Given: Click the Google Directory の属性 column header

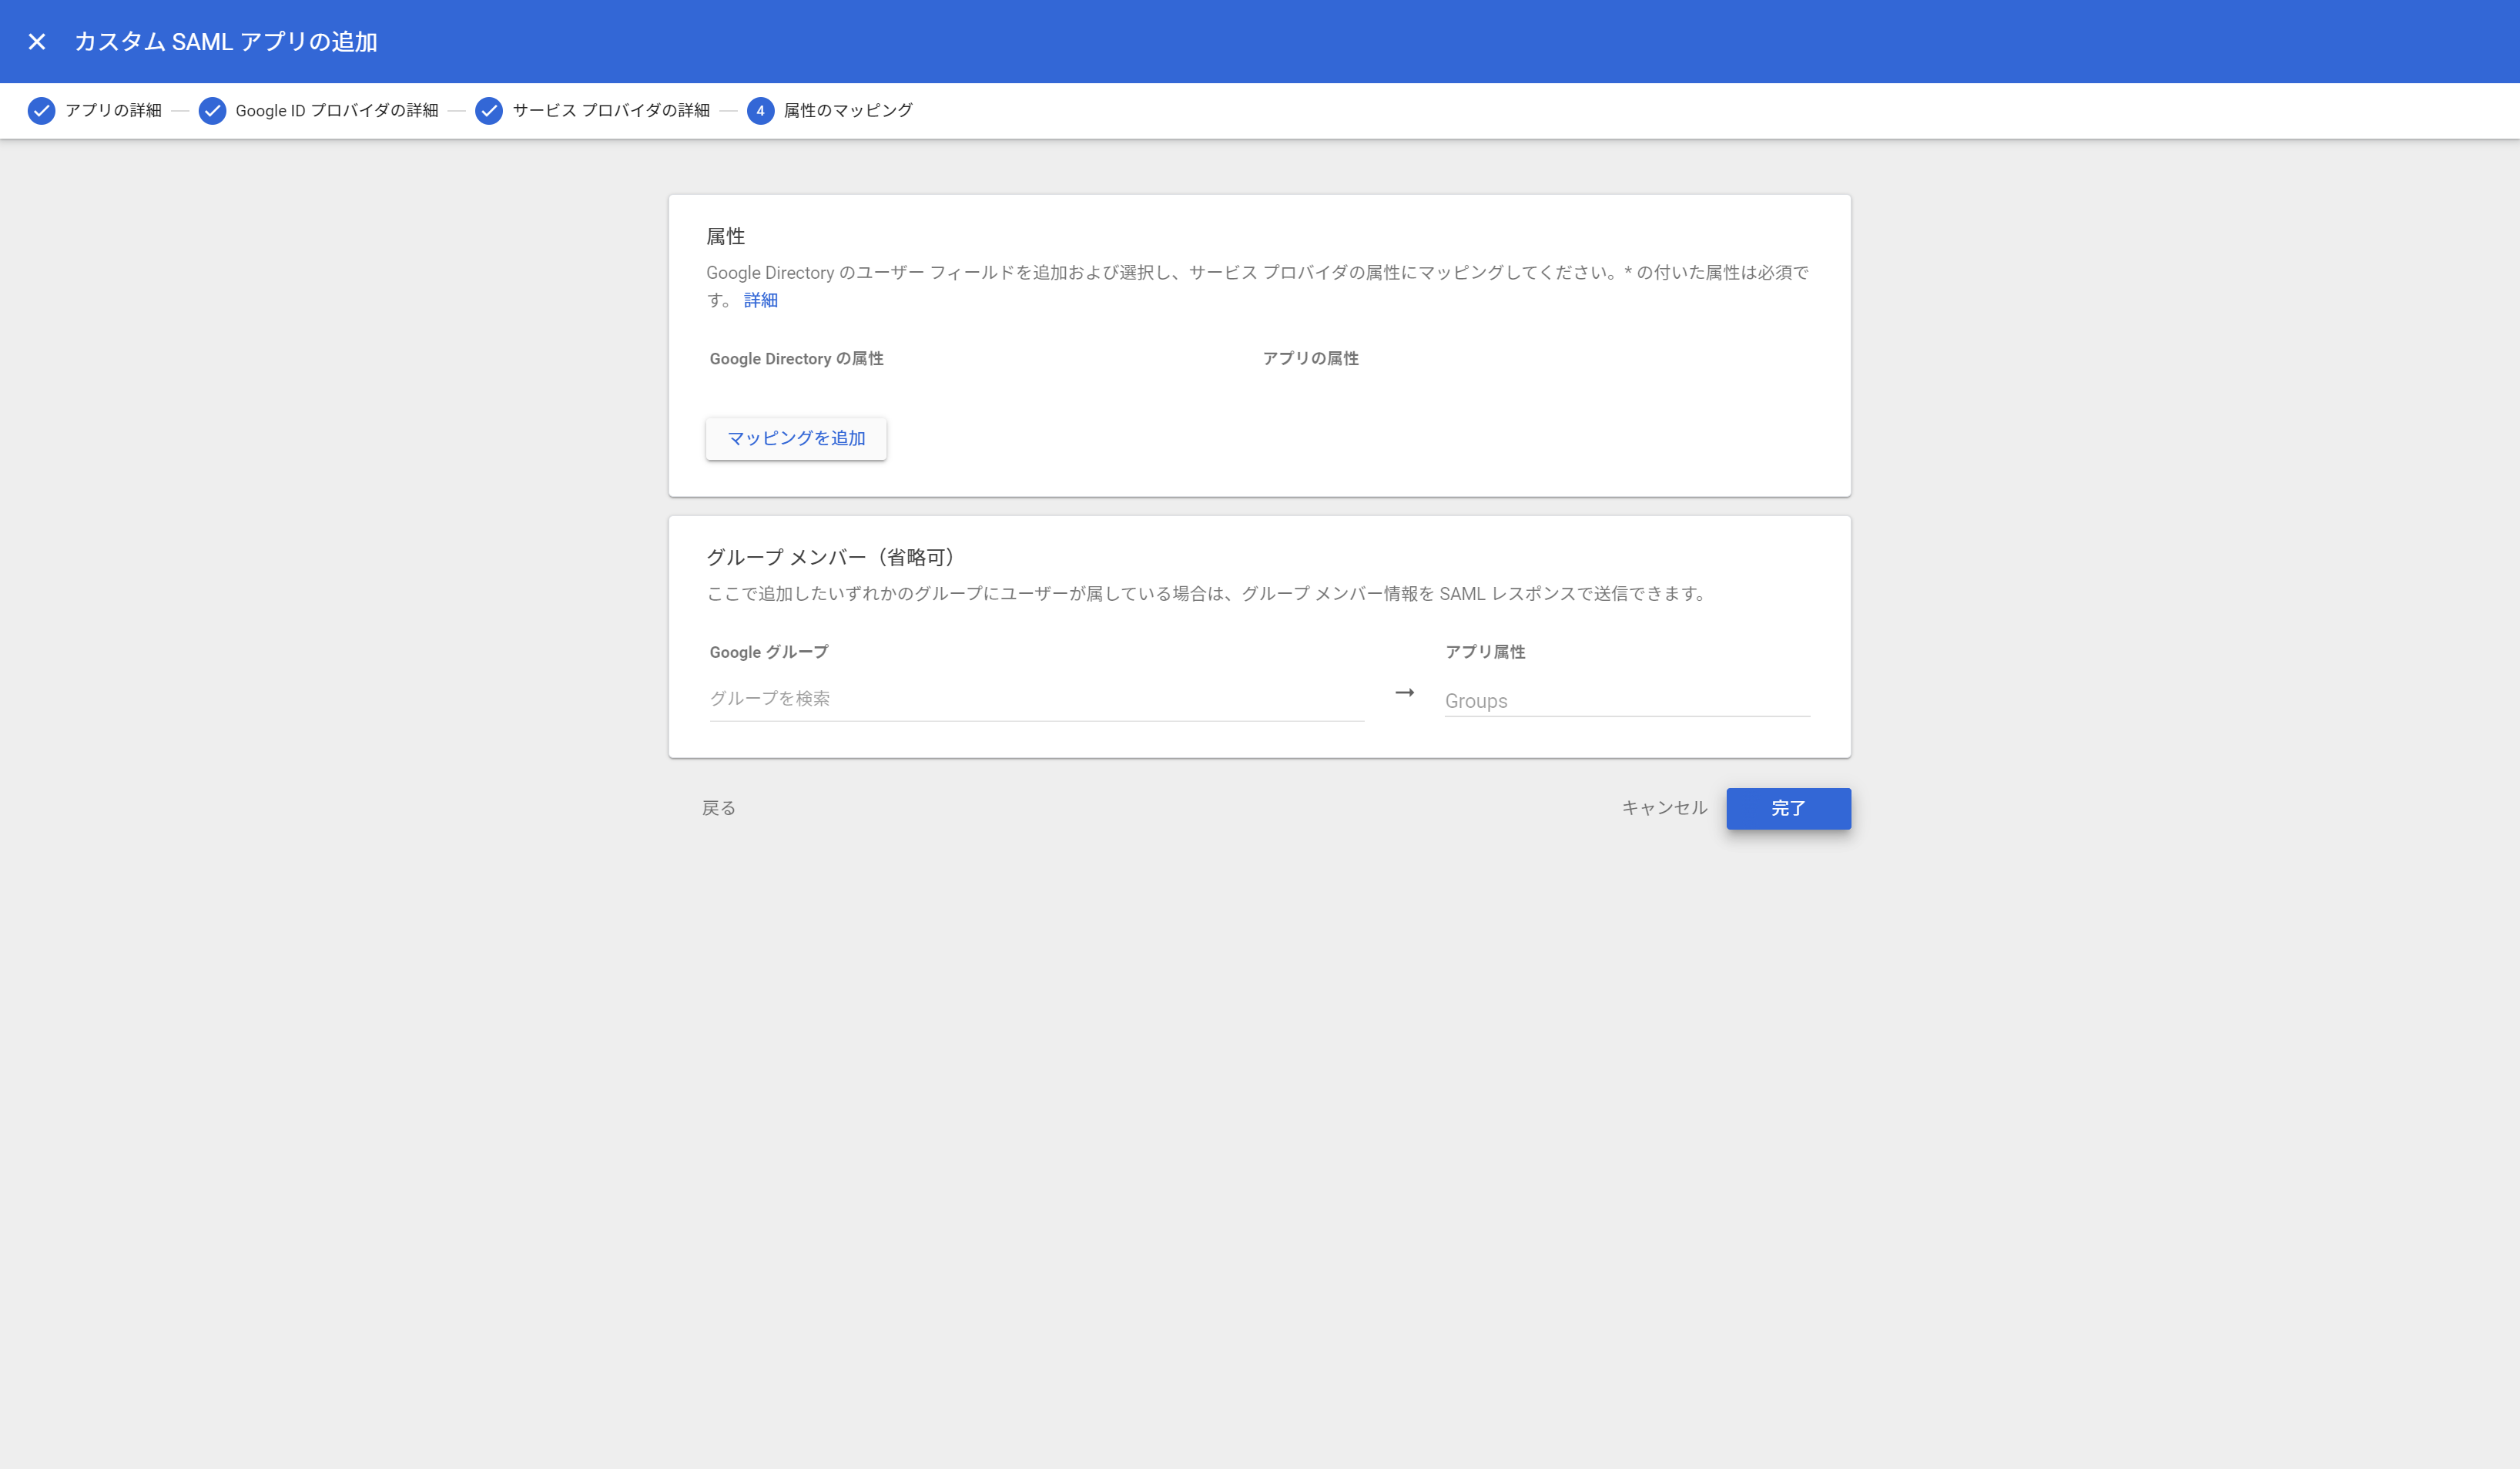Looking at the screenshot, I should tap(796, 359).
